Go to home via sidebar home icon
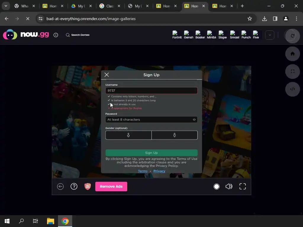This screenshot has width=303, height=227. [293, 54]
